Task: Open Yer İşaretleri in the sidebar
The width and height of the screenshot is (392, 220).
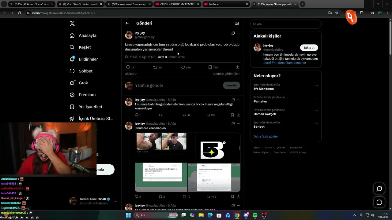Action: click(86, 107)
